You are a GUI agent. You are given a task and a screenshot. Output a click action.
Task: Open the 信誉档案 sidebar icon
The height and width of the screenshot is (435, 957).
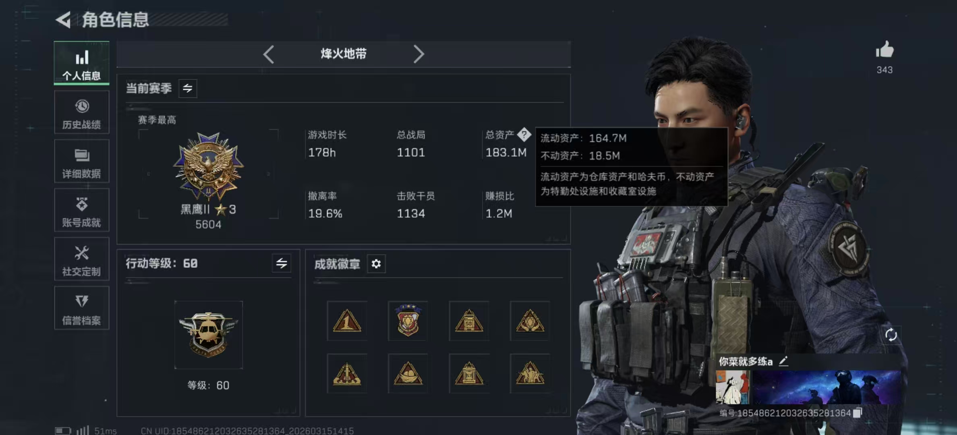[x=82, y=308]
